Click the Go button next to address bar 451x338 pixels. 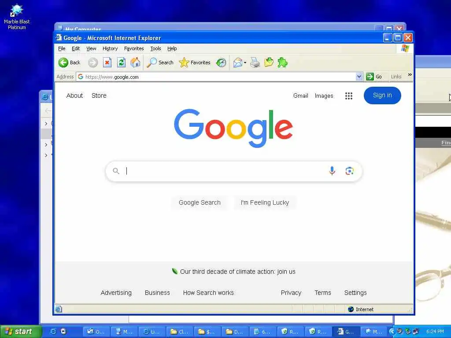(374, 77)
